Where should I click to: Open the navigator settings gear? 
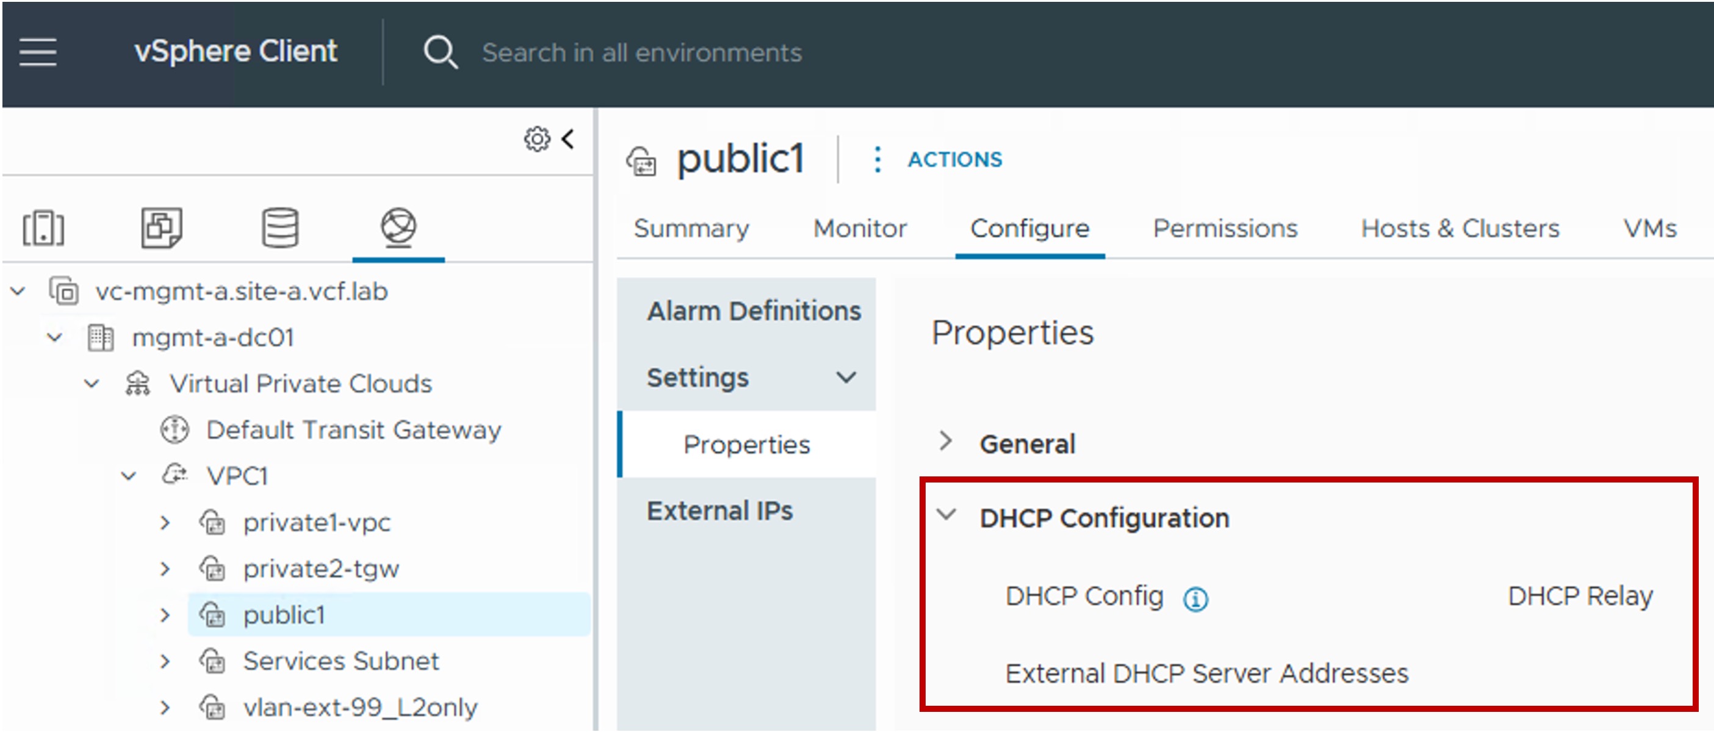click(x=537, y=139)
